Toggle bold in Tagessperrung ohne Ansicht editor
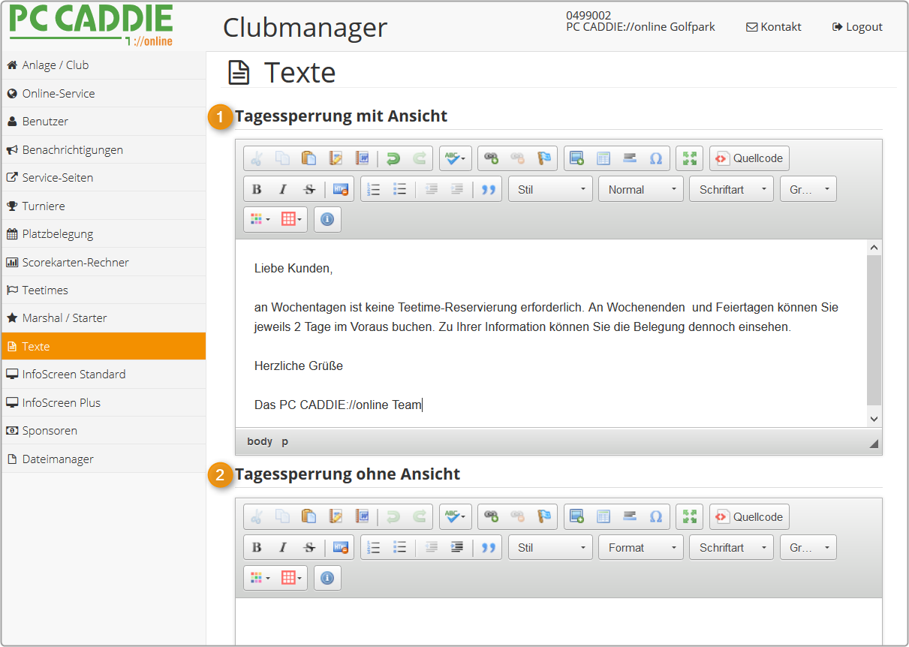The width and height of the screenshot is (909, 647). (x=257, y=547)
